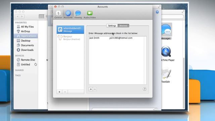Screen dimensions: 215x121
Task: Open Desktop in Finder sidebar
Action: [26, 41]
